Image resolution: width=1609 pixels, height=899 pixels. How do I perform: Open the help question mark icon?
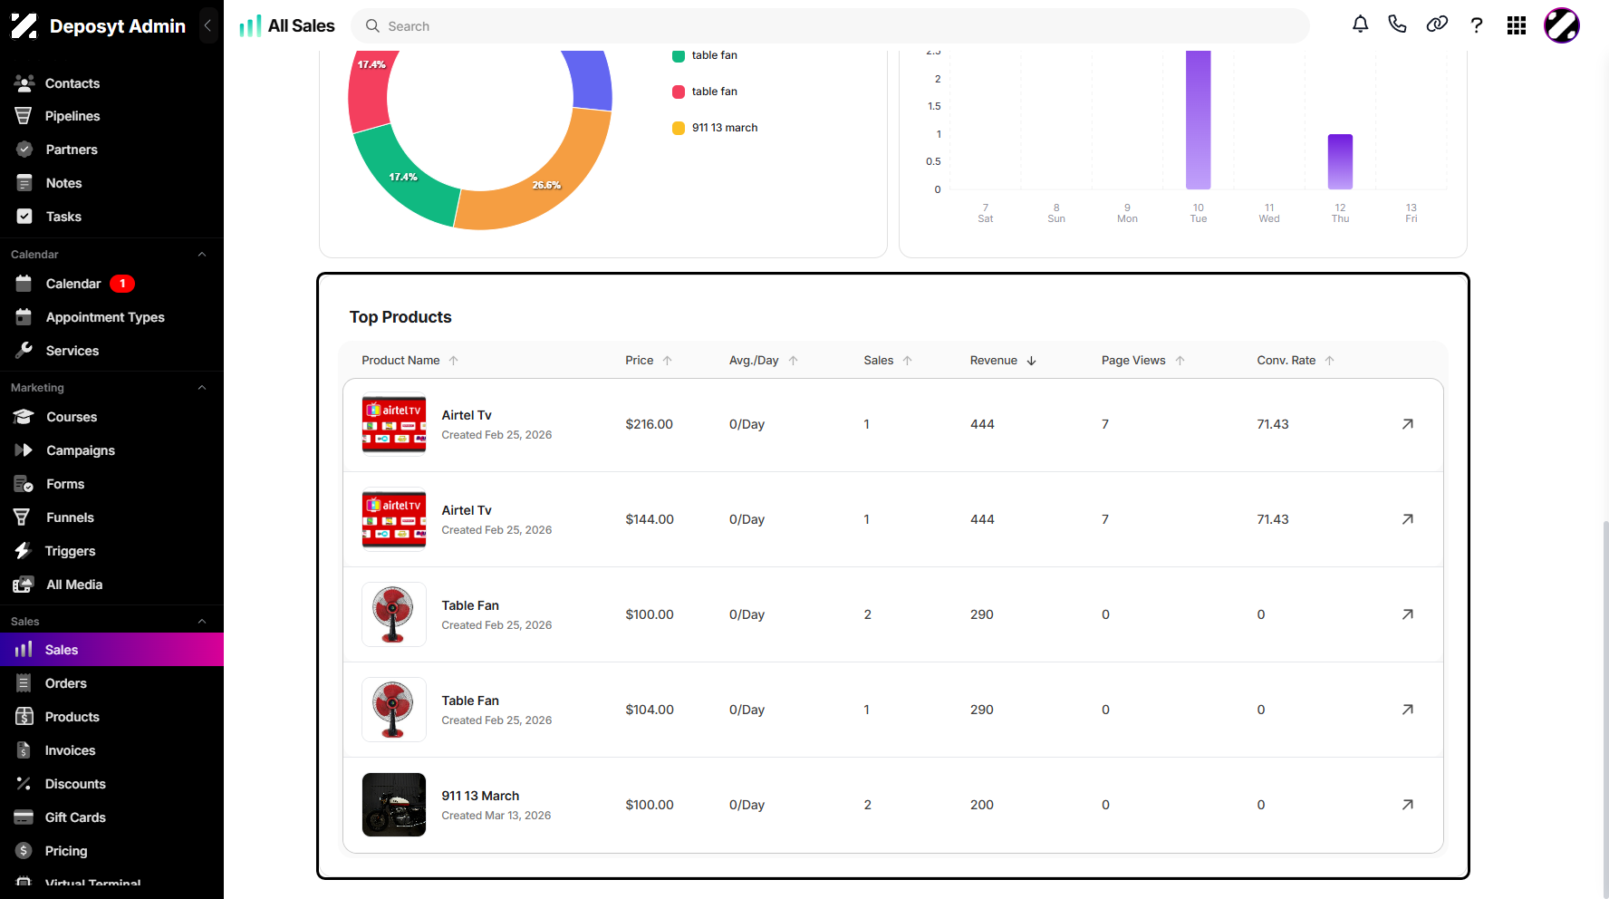click(x=1477, y=25)
